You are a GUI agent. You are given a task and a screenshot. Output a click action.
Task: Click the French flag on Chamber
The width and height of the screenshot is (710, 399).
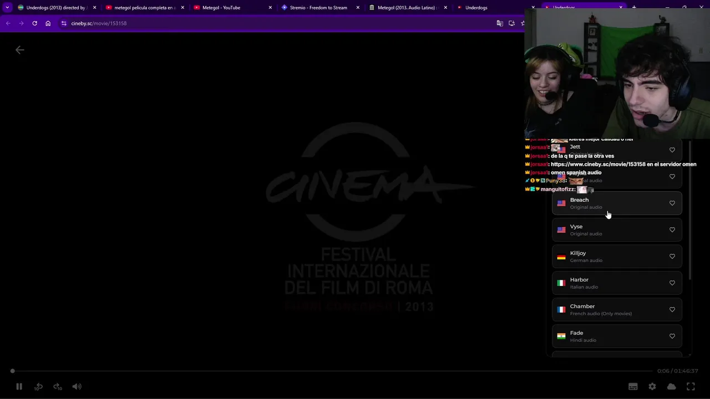(561, 310)
